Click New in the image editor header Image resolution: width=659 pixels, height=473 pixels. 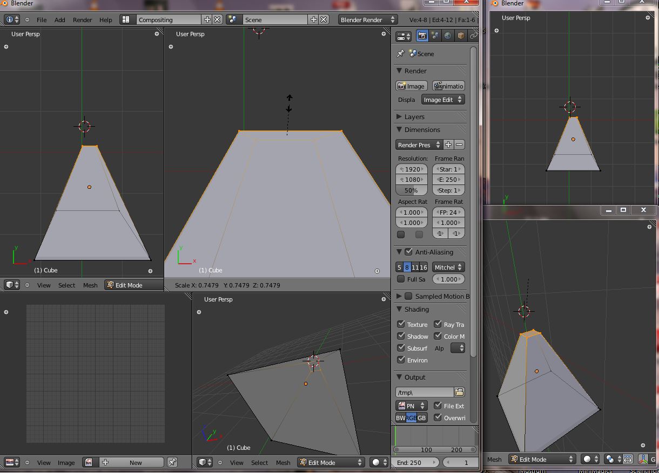click(x=136, y=462)
